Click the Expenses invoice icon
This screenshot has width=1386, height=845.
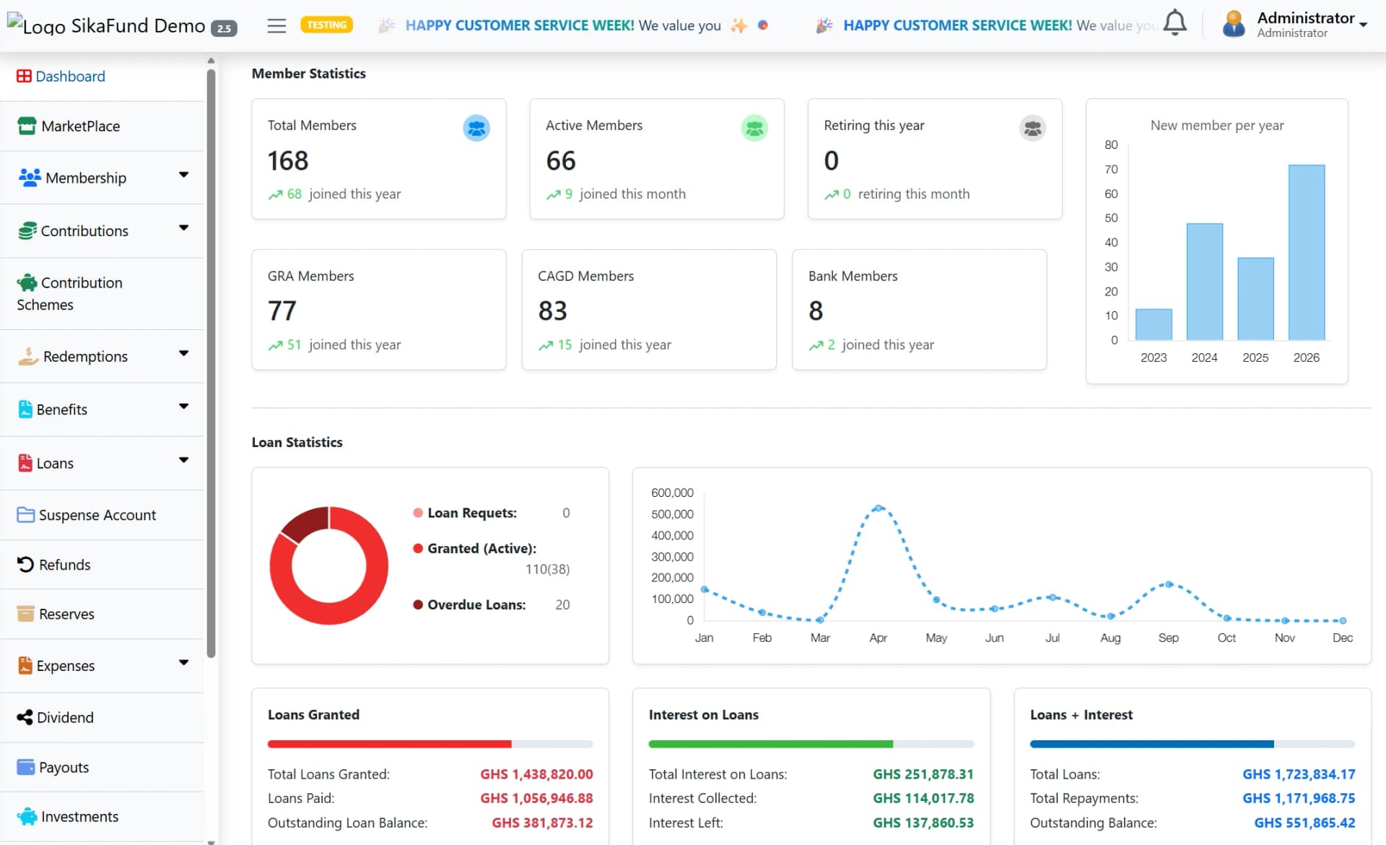coord(25,665)
